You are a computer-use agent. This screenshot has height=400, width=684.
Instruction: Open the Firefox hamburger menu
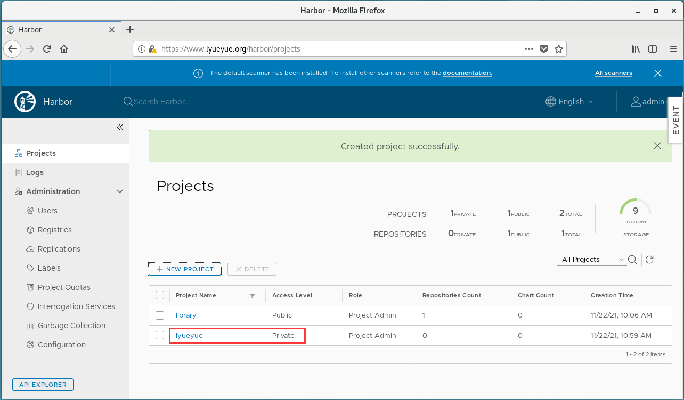point(673,49)
